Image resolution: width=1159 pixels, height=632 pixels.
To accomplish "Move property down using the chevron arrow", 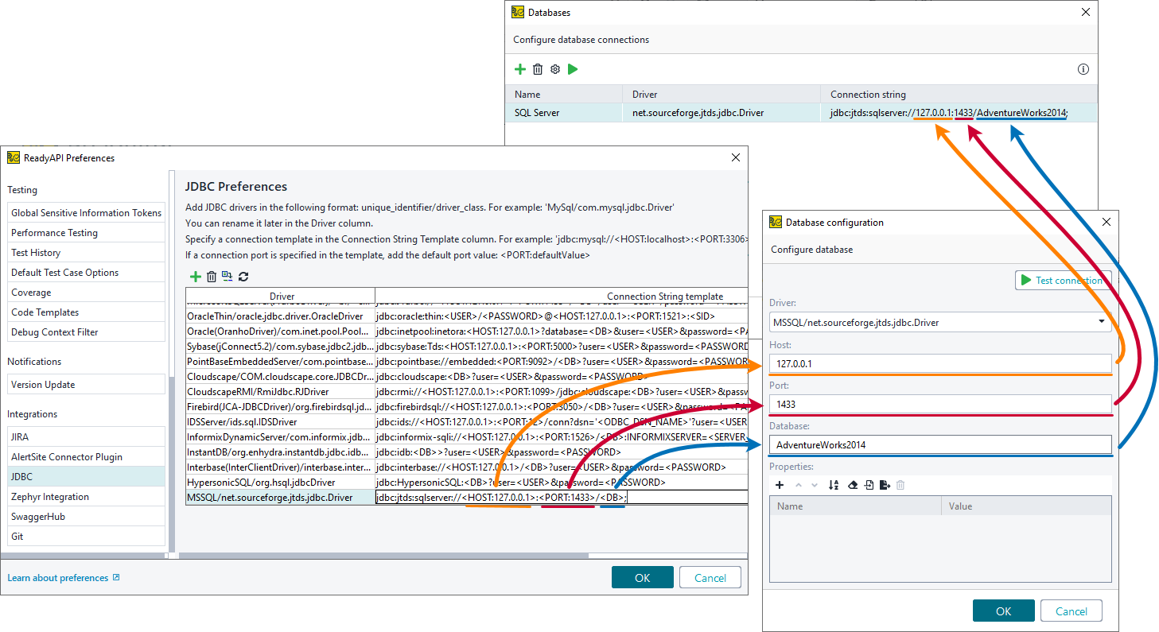I will point(813,485).
